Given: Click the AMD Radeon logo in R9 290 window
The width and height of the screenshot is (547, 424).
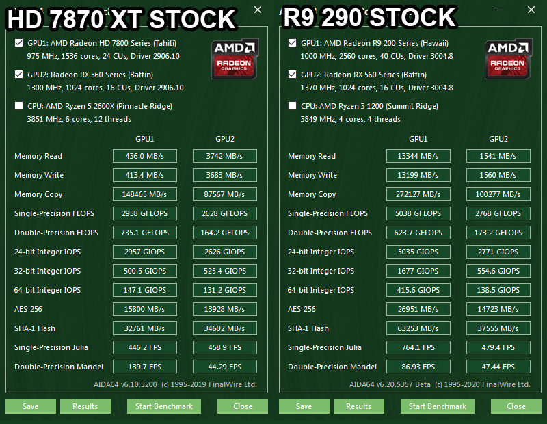Looking at the screenshot, I should click(x=508, y=59).
